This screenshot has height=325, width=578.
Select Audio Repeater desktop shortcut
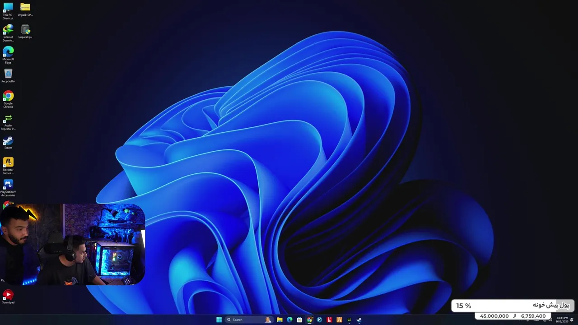tap(8, 122)
